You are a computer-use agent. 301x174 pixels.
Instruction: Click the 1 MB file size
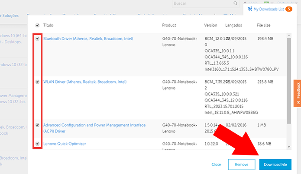[x=262, y=125]
